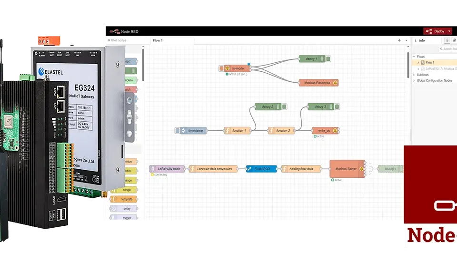Select the Modbus Server node
The image size is (457, 260).
click(347, 169)
